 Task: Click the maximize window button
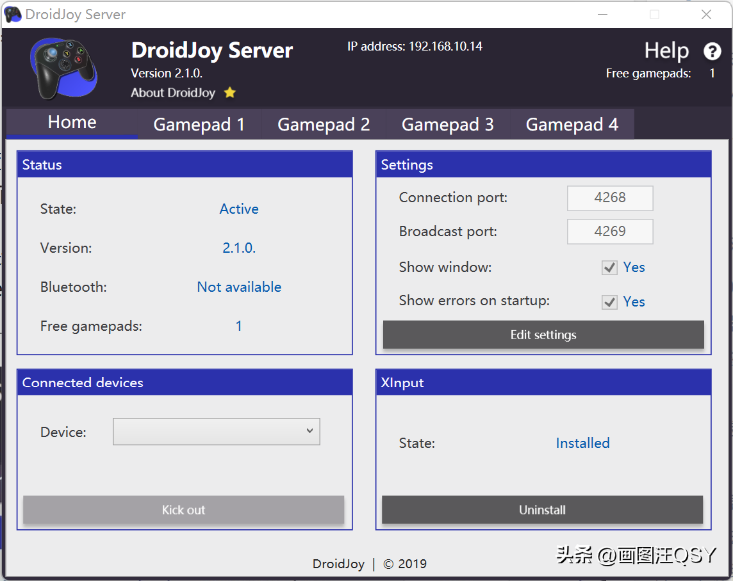pyautogui.click(x=654, y=15)
